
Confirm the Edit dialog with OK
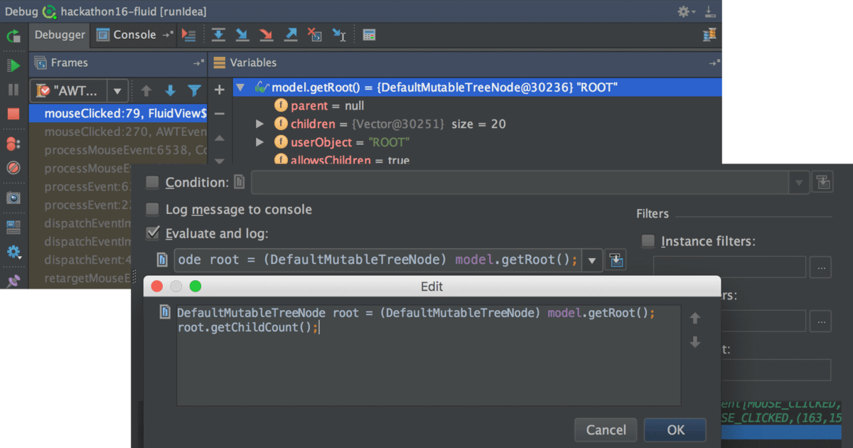[x=674, y=430]
